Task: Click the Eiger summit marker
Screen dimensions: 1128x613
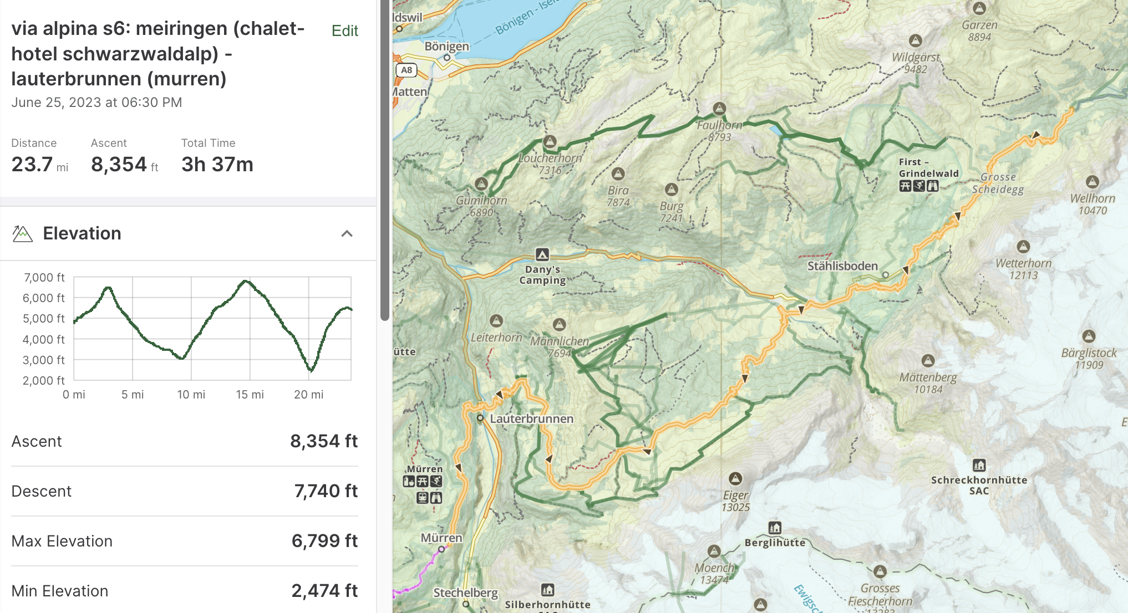Action: point(735,479)
